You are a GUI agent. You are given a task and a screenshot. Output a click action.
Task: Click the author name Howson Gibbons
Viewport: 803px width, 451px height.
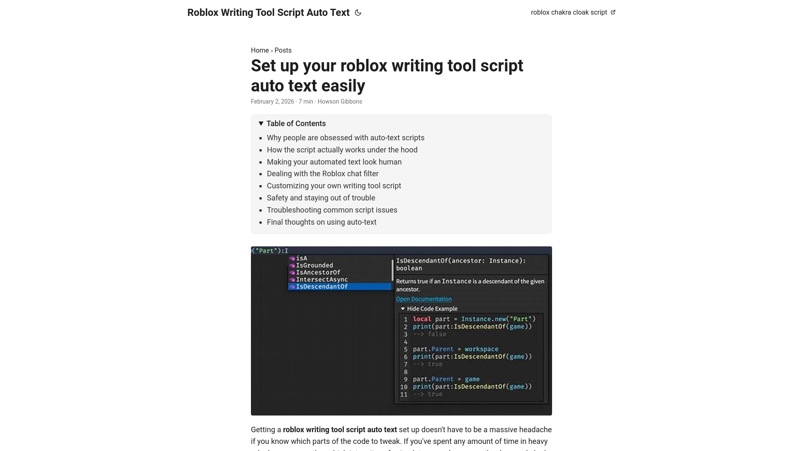pos(340,101)
